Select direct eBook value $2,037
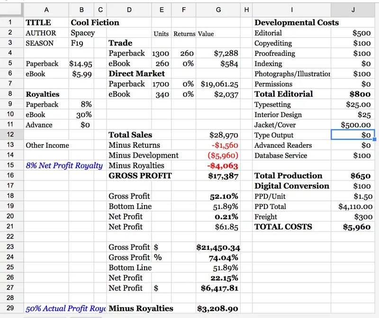This screenshot has width=379, height=318. click(x=218, y=94)
